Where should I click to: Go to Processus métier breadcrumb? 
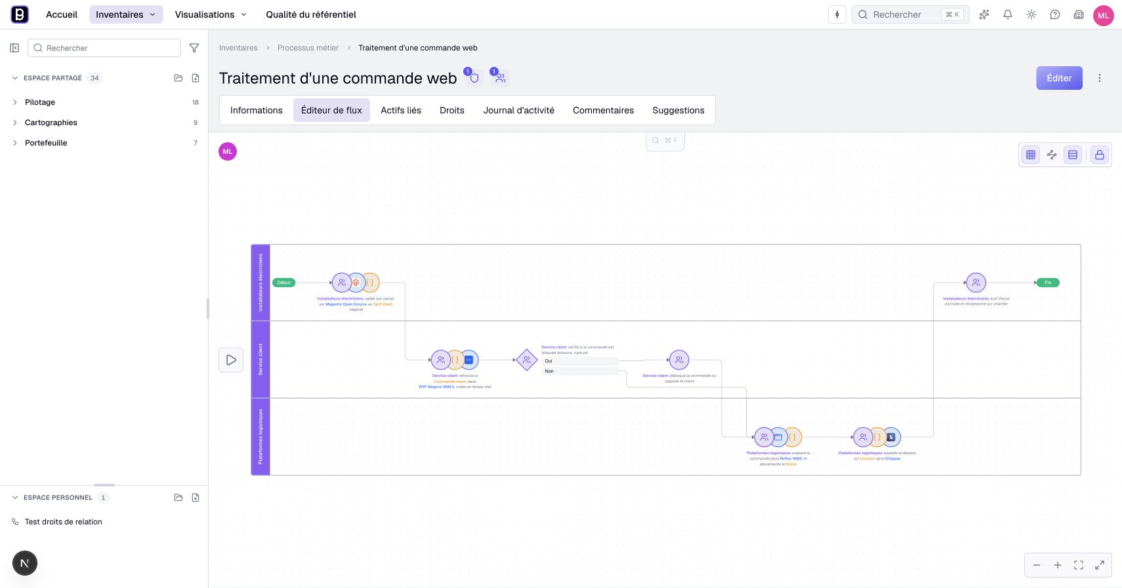[308, 48]
